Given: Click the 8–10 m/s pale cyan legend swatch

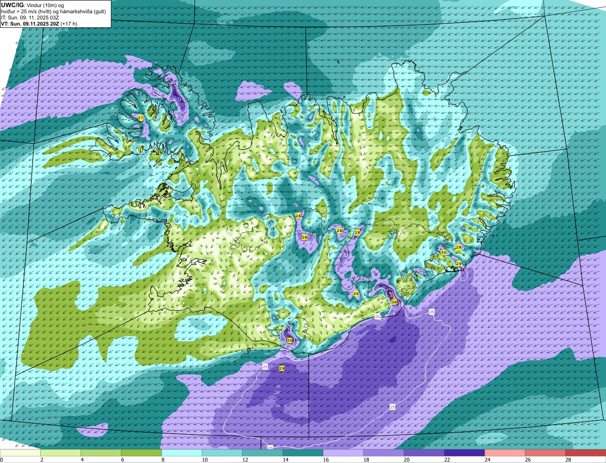Looking at the screenshot, I should 182,453.
